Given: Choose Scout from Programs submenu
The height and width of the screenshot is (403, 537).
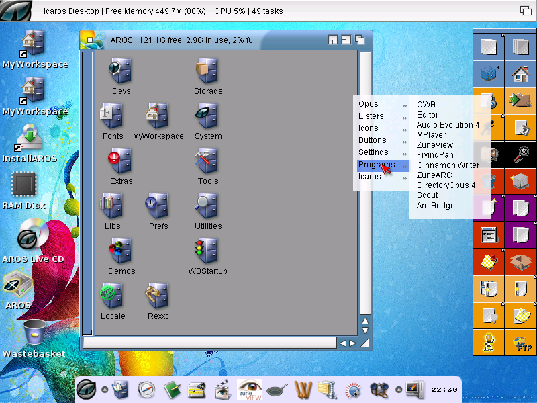Looking at the screenshot, I should tap(427, 195).
